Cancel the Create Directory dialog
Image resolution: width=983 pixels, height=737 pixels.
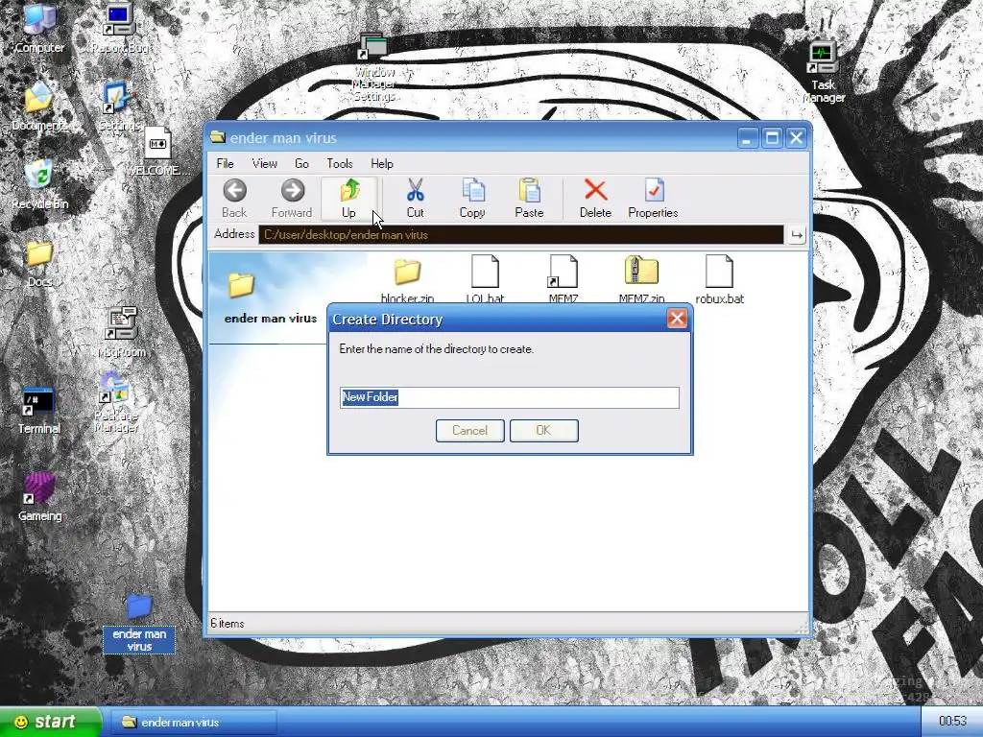[470, 431]
